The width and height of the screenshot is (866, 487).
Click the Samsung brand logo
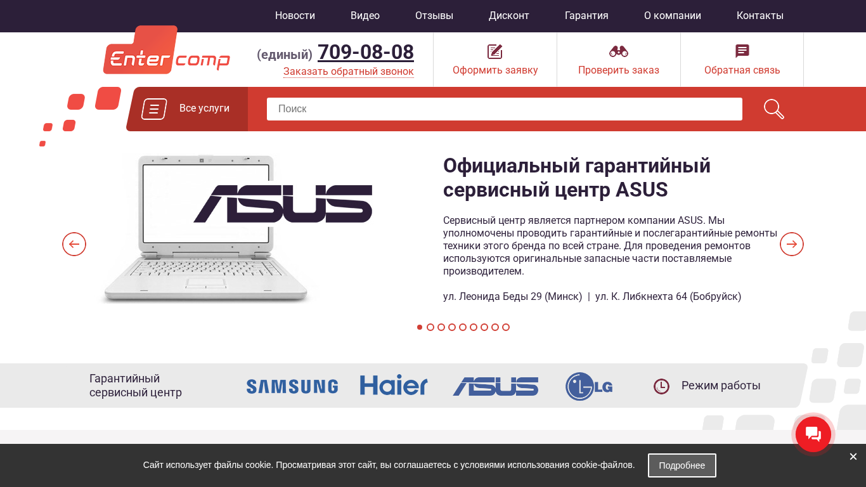[292, 386]
